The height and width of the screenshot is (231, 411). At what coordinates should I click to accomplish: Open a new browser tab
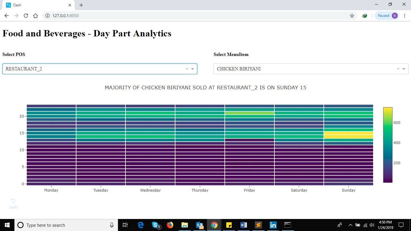pos(81,5)
